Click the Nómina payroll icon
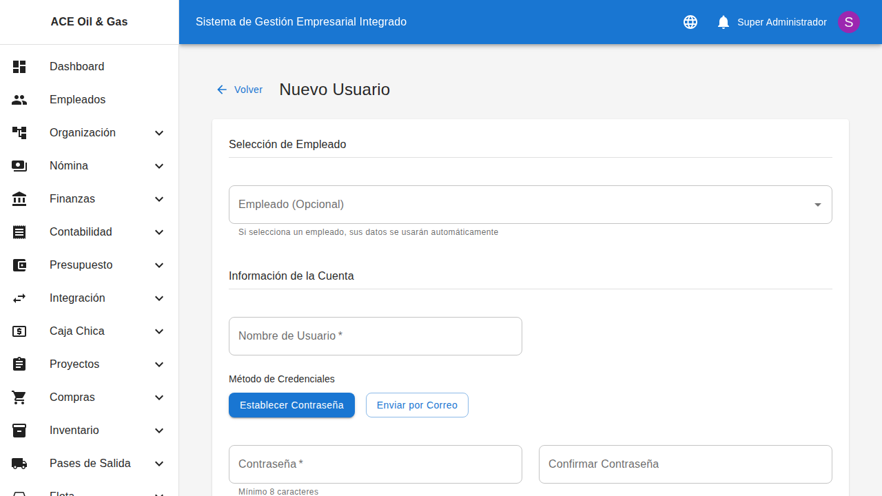This screenshot has width=882, height=496. [19, 166]
